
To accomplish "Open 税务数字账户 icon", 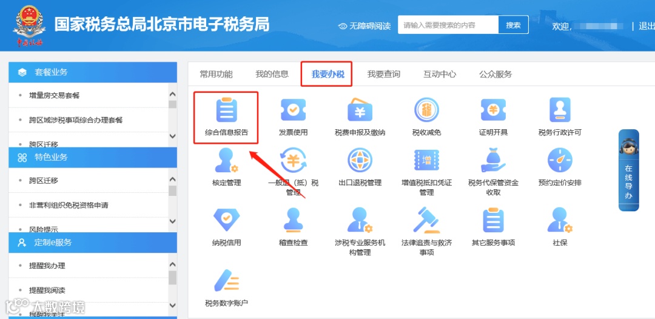I will [226, 281].
